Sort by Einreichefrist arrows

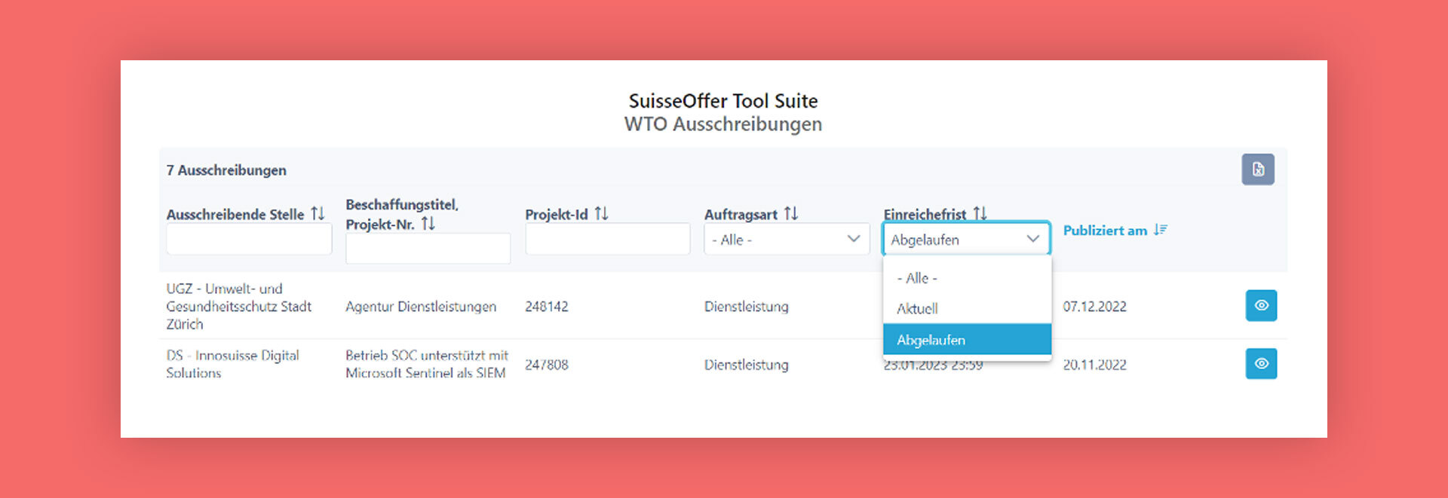click(x=980, y=214)
